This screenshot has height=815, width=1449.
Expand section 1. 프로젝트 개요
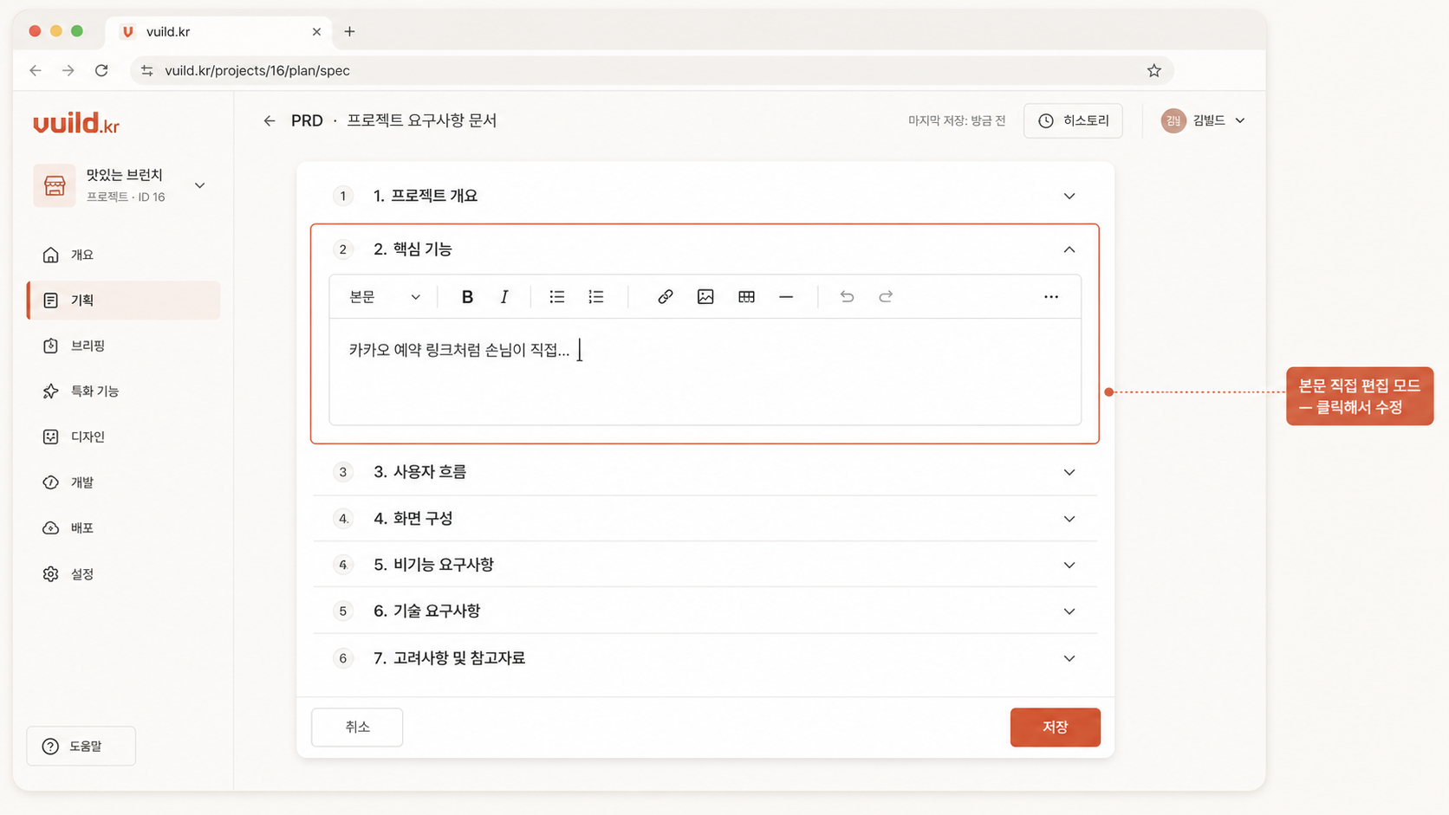705,196
